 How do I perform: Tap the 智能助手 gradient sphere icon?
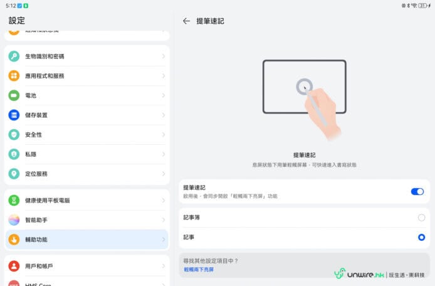[14, 220]
